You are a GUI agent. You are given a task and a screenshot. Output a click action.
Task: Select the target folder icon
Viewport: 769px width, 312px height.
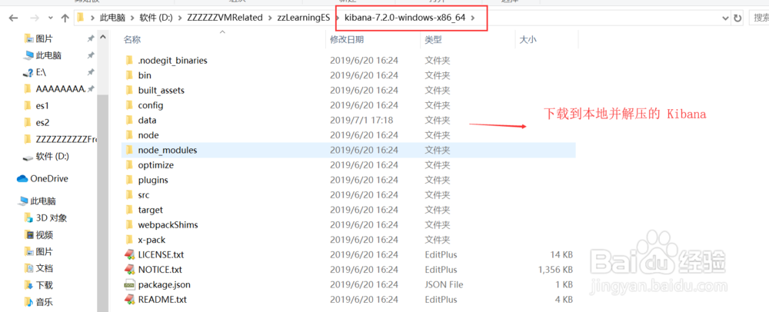tap(129, 210)
